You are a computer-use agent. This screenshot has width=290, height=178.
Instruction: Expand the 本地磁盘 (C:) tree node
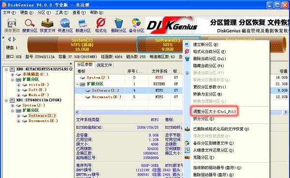(13, 74)
